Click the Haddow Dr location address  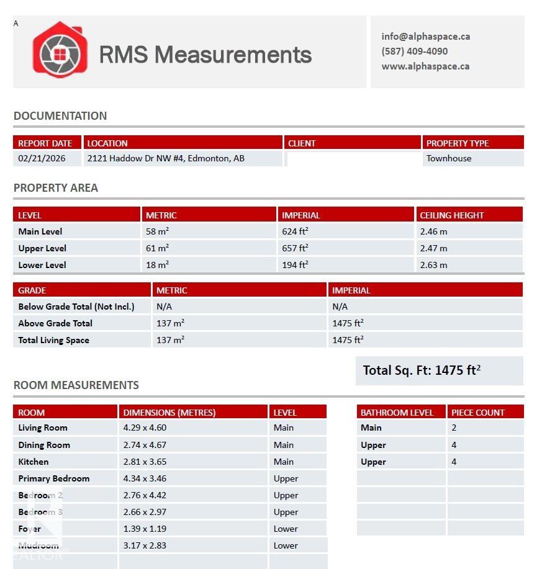(166, 158)
